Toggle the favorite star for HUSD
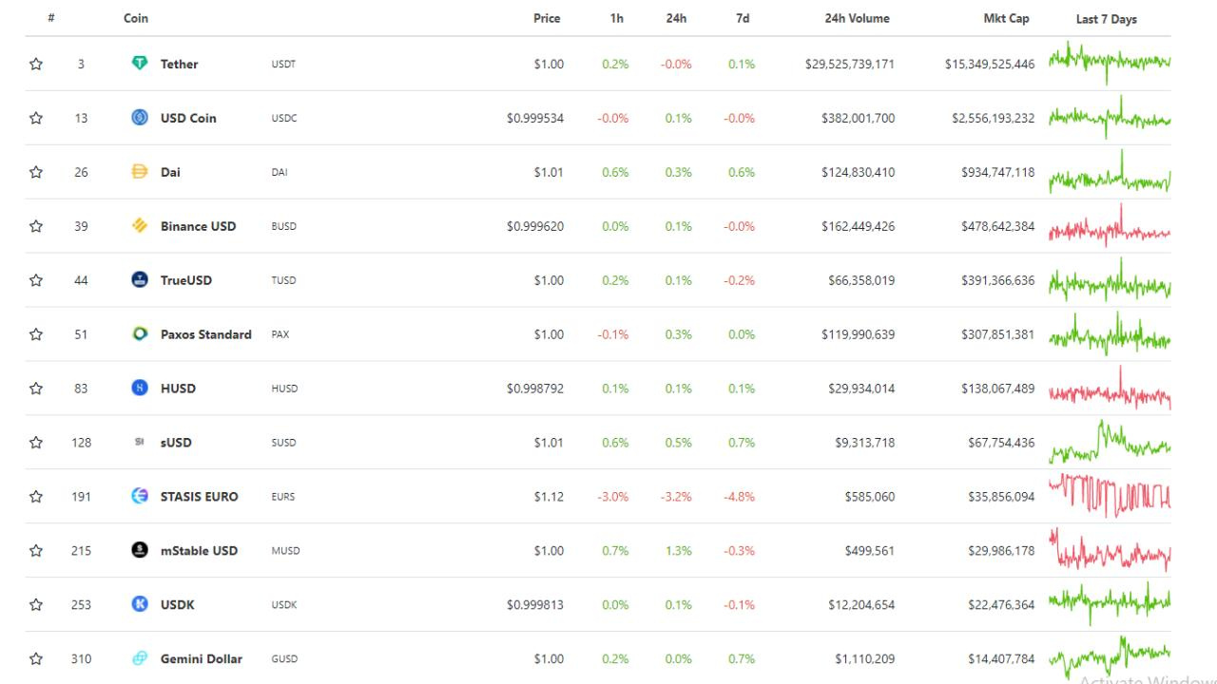This screenshot has height=684, width=1217. coord(36,389)
